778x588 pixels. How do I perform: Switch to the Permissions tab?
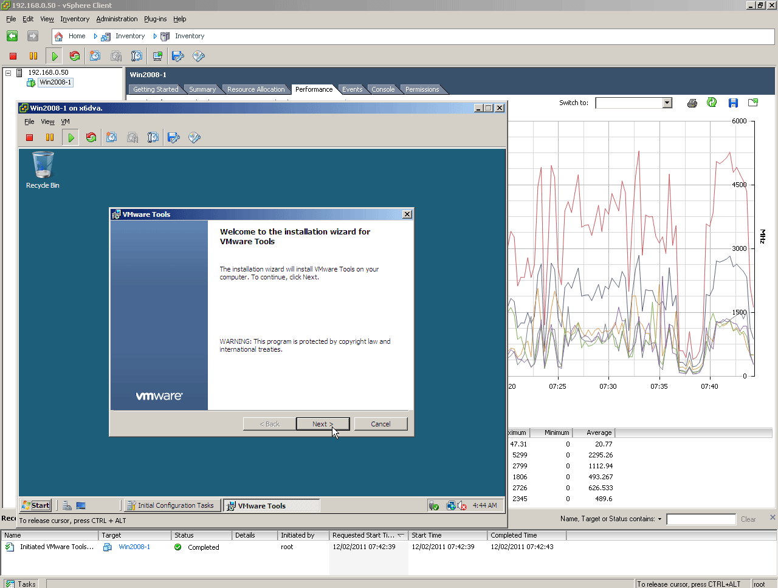point(422,89)
